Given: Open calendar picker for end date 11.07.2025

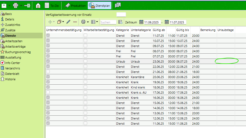Looking at the screenshot, I should (x=166, y=22).
